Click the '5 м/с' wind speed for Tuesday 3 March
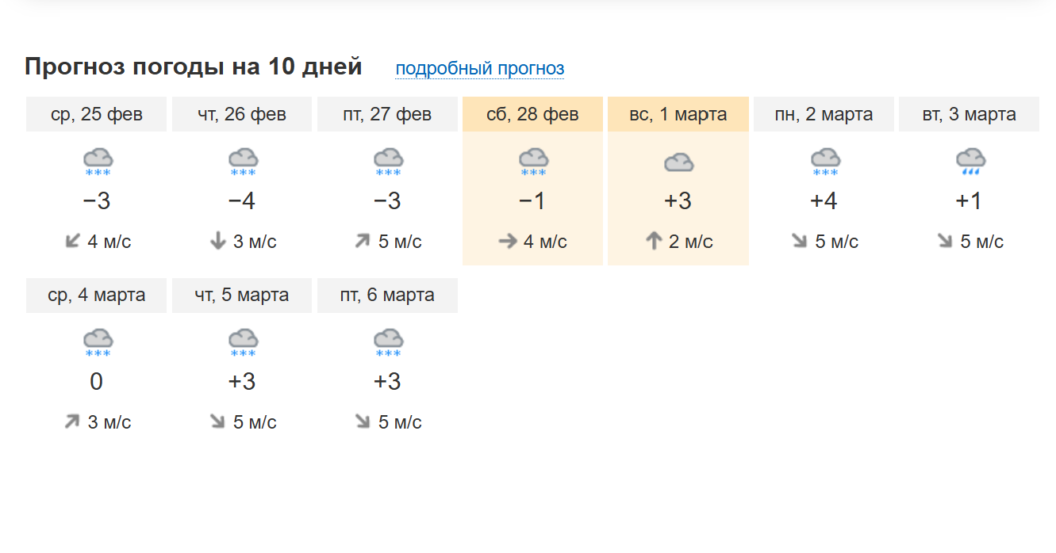This screenshot has height=553, width=1056. coord(981,242)
